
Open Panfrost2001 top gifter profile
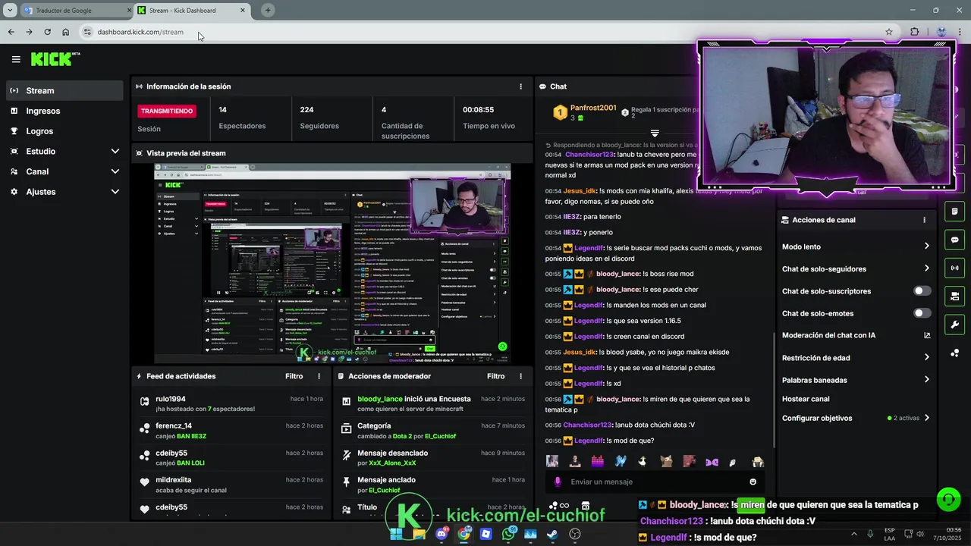coord(593,108)
